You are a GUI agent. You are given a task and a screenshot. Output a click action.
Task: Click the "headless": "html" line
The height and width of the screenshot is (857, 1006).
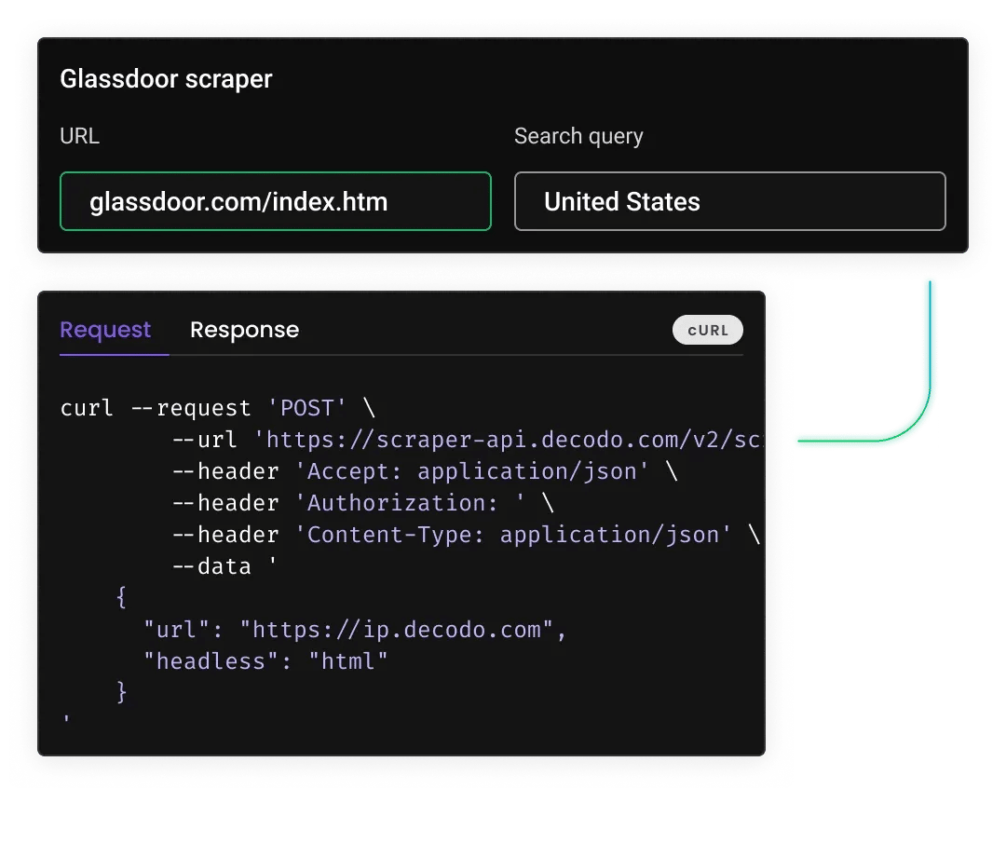tap(265, 661)
